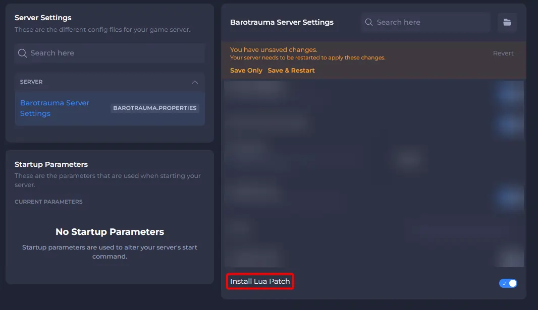Click Save Only
This screenshot has height=310, width=538.
tap(246, 70)
